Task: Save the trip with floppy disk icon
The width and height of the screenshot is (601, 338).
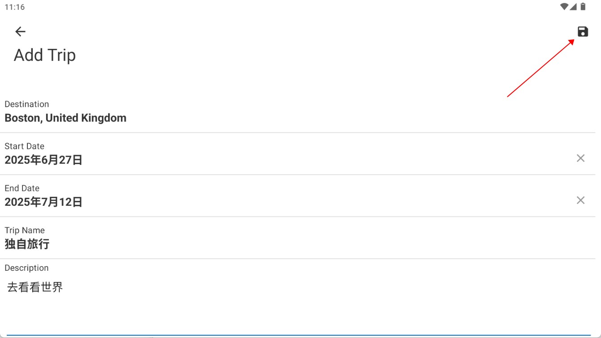Action: [583, 31]
